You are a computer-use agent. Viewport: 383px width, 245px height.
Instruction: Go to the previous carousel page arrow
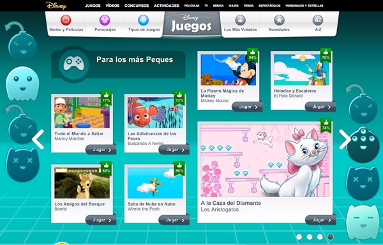pos(38,140)
